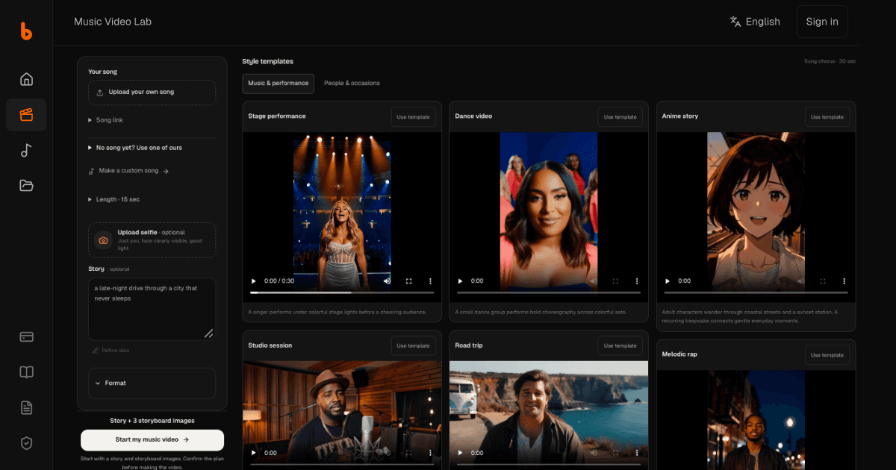Open the music note sidebar icon
This screenshot has height=470, width=896.
tap(26, 150)
